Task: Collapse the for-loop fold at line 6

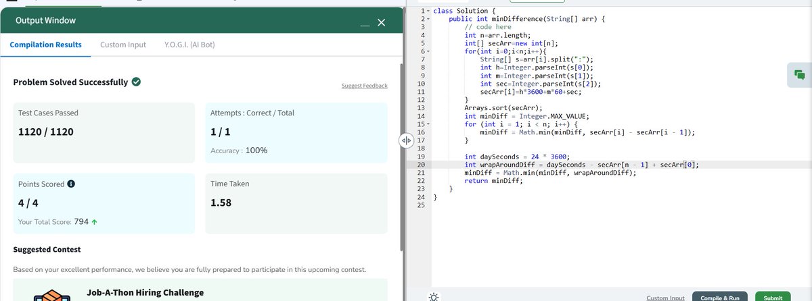Action: point(428,51)
